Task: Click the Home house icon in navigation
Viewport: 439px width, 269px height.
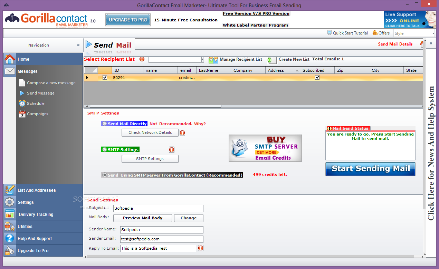Action: [x=10, y=59]
